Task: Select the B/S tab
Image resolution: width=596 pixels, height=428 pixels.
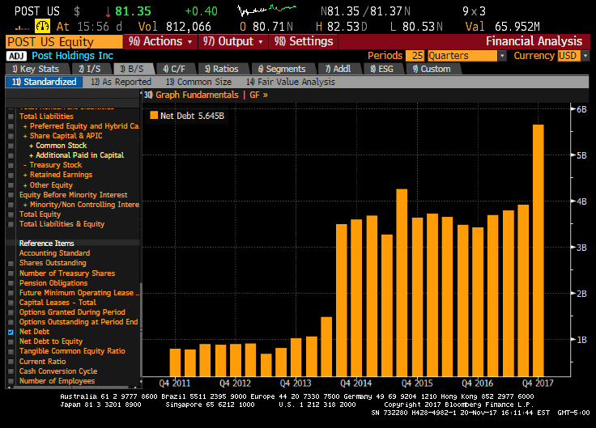Action: click(132, 69)
